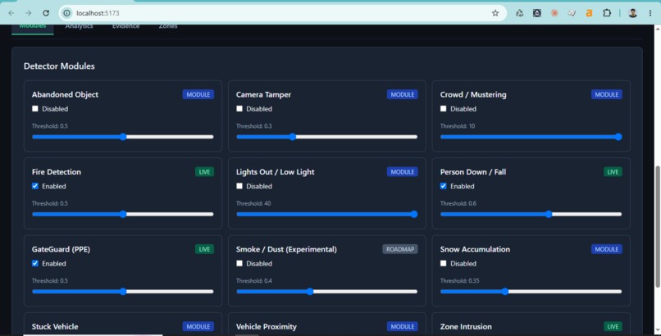Click the ROADMAP badge on Smoke / Dust
This screenshot has height=336, width=661.
pyautogui.click(x=400, y=249)
